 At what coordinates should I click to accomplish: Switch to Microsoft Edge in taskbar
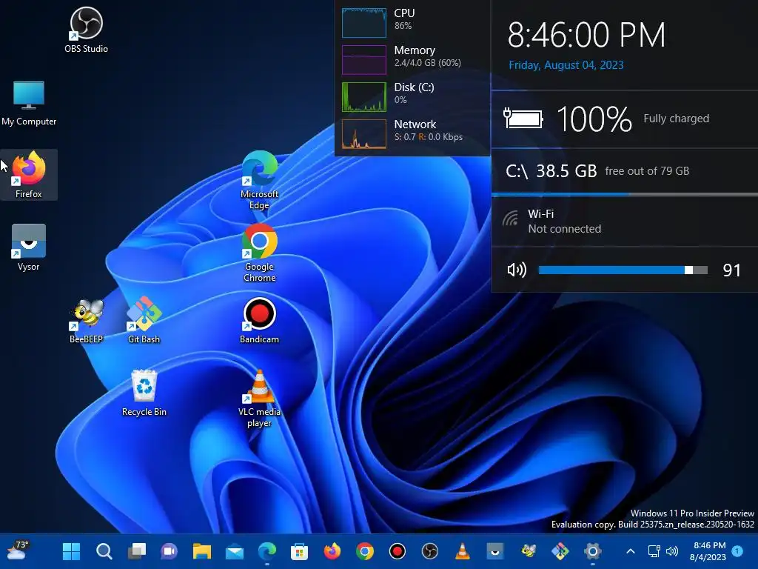(x=266, y=551)
